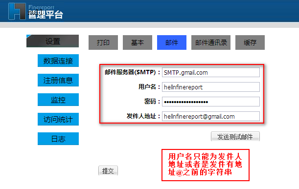Switch to the 缓存 tab
This screenshot has height=189, width=299.
click(x=250, y=42)
